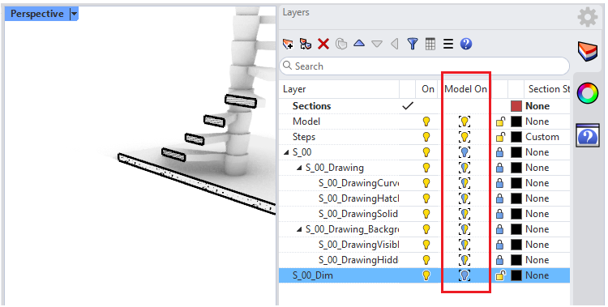Unlock the S_00_DrawingCurves layer lock

(x=500, y=183)
